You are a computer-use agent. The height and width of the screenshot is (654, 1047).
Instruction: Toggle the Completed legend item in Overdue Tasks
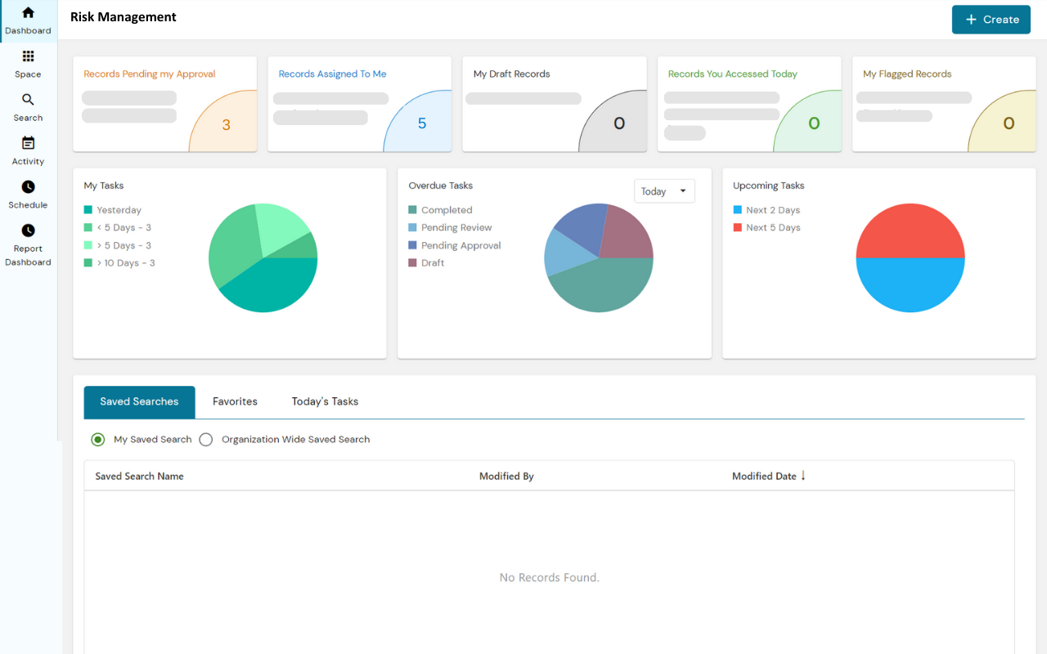pos(446,210)
